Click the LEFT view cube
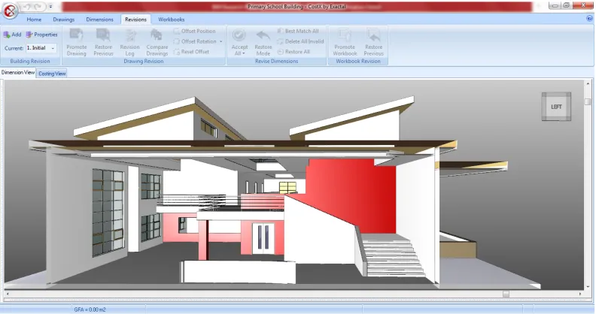This screenshot has width=596, height=314. (x=556, y=107)
